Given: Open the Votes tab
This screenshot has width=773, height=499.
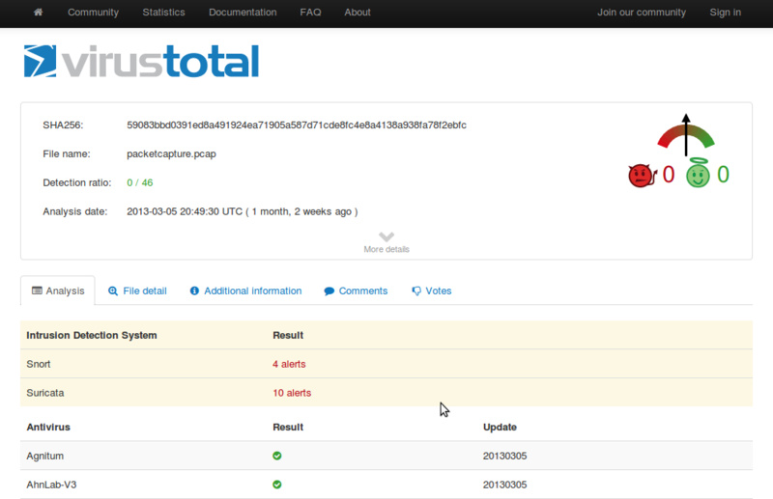Looking at the screenshot, I should click(432, 291).
